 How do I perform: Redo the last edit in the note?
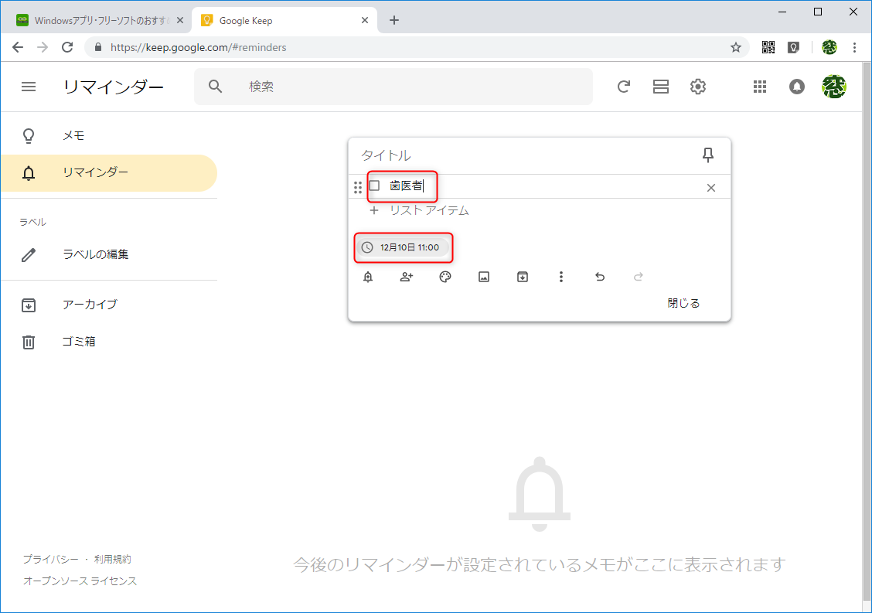pyautogui.click(x=637, y=276)
